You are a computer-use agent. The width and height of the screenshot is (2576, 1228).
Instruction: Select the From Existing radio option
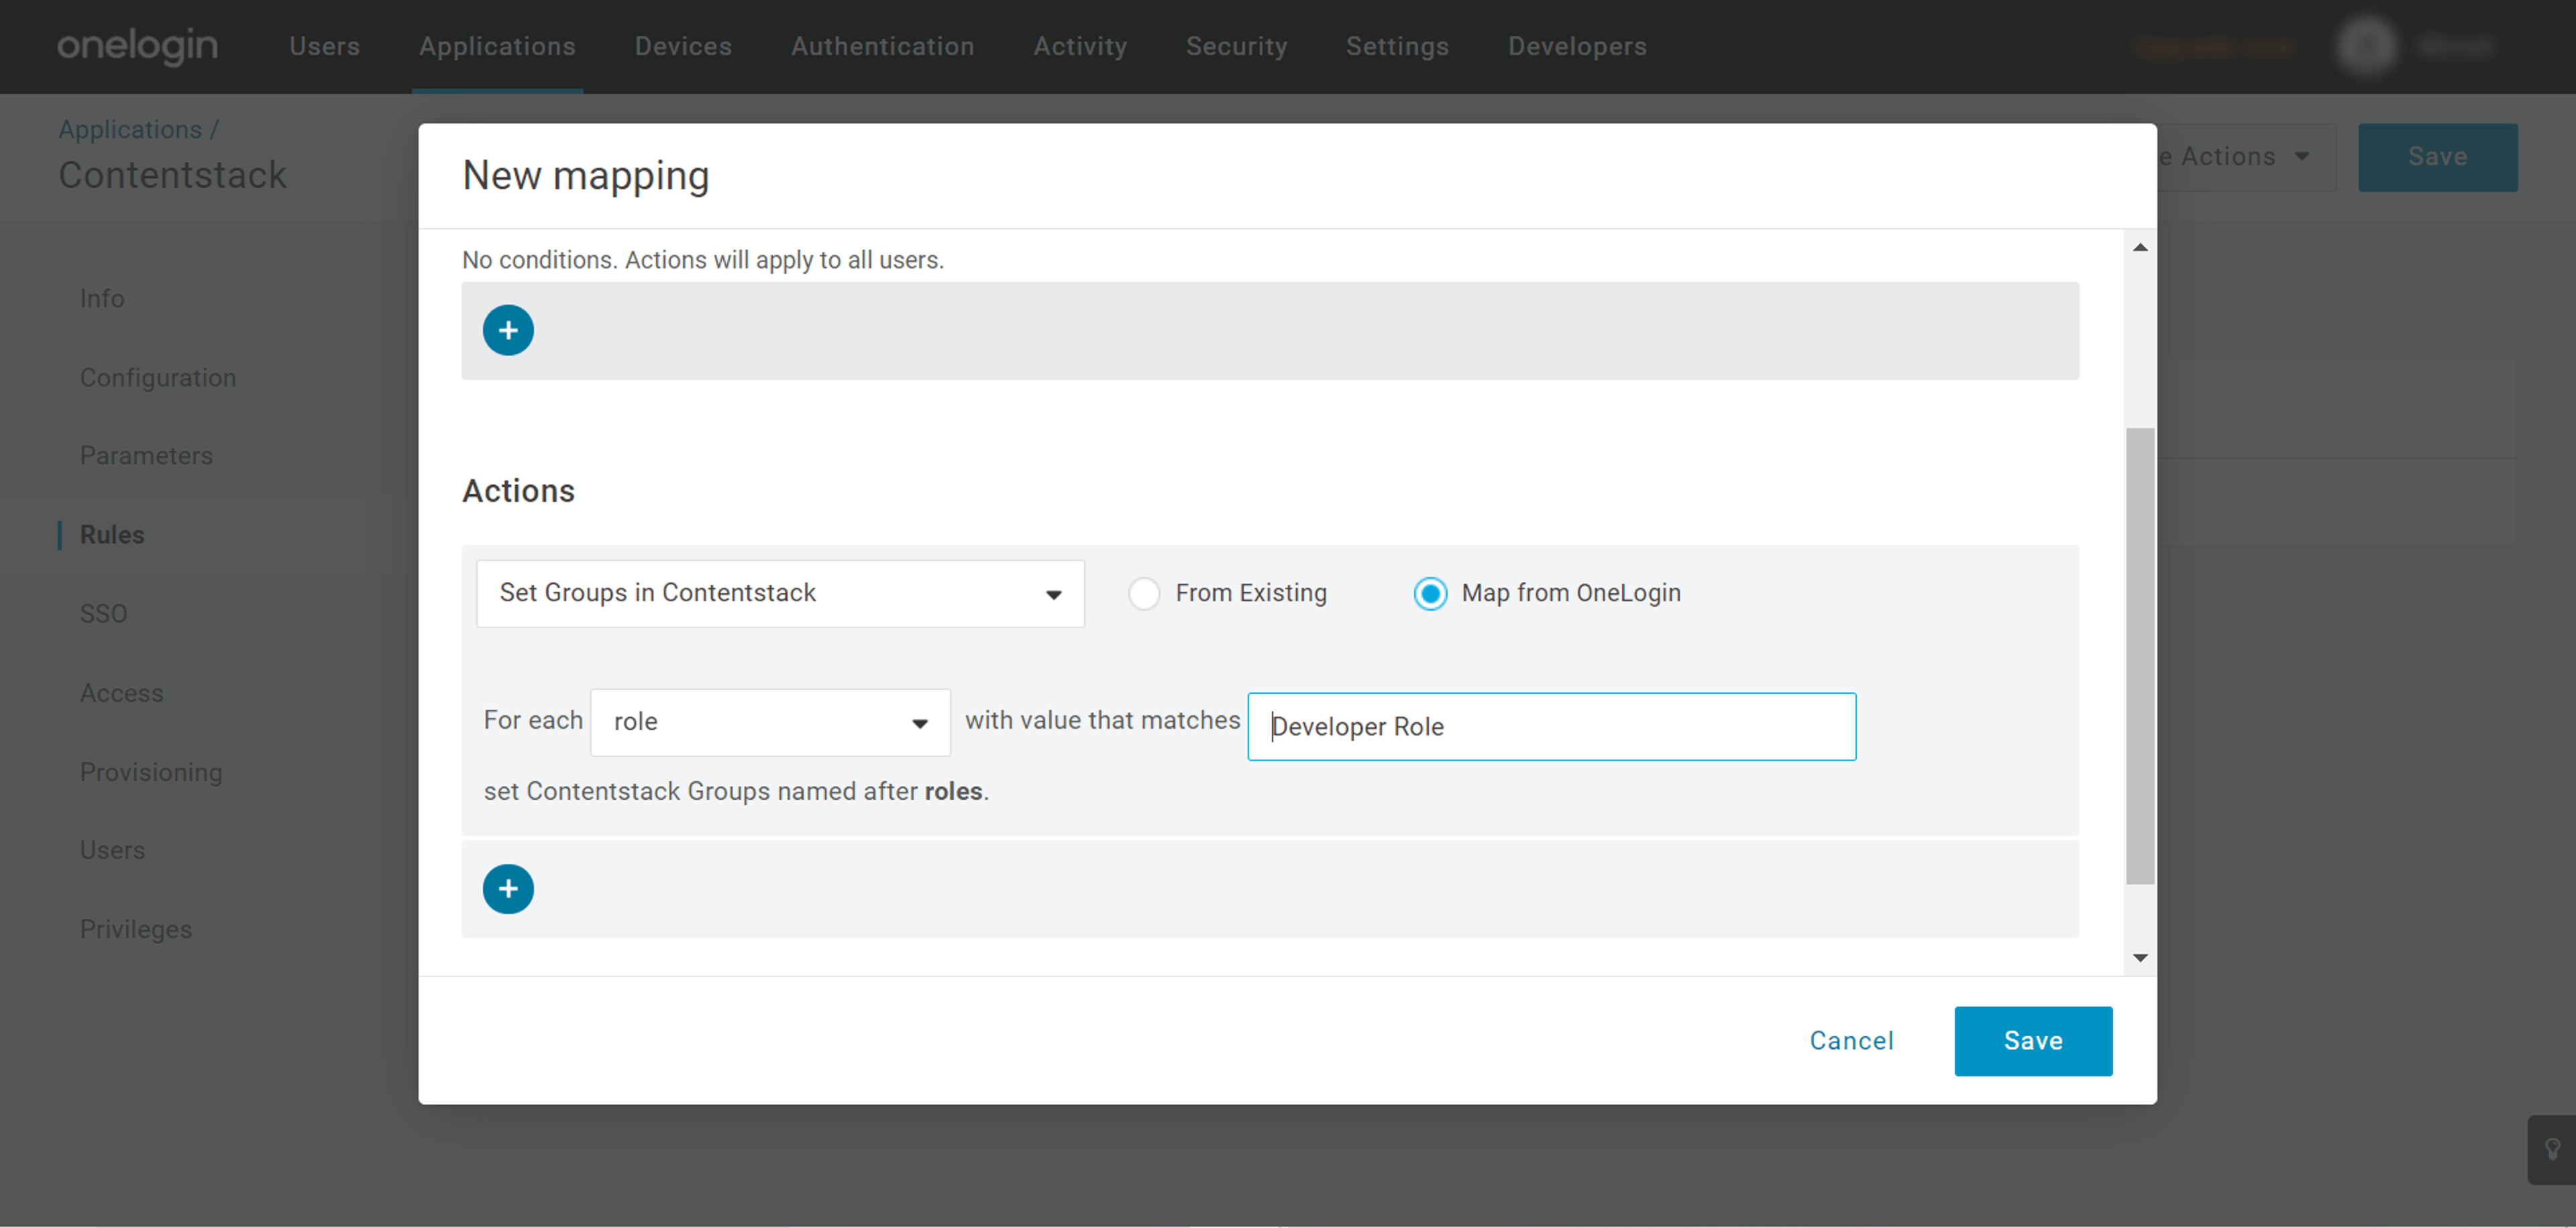click(1144, 593)
